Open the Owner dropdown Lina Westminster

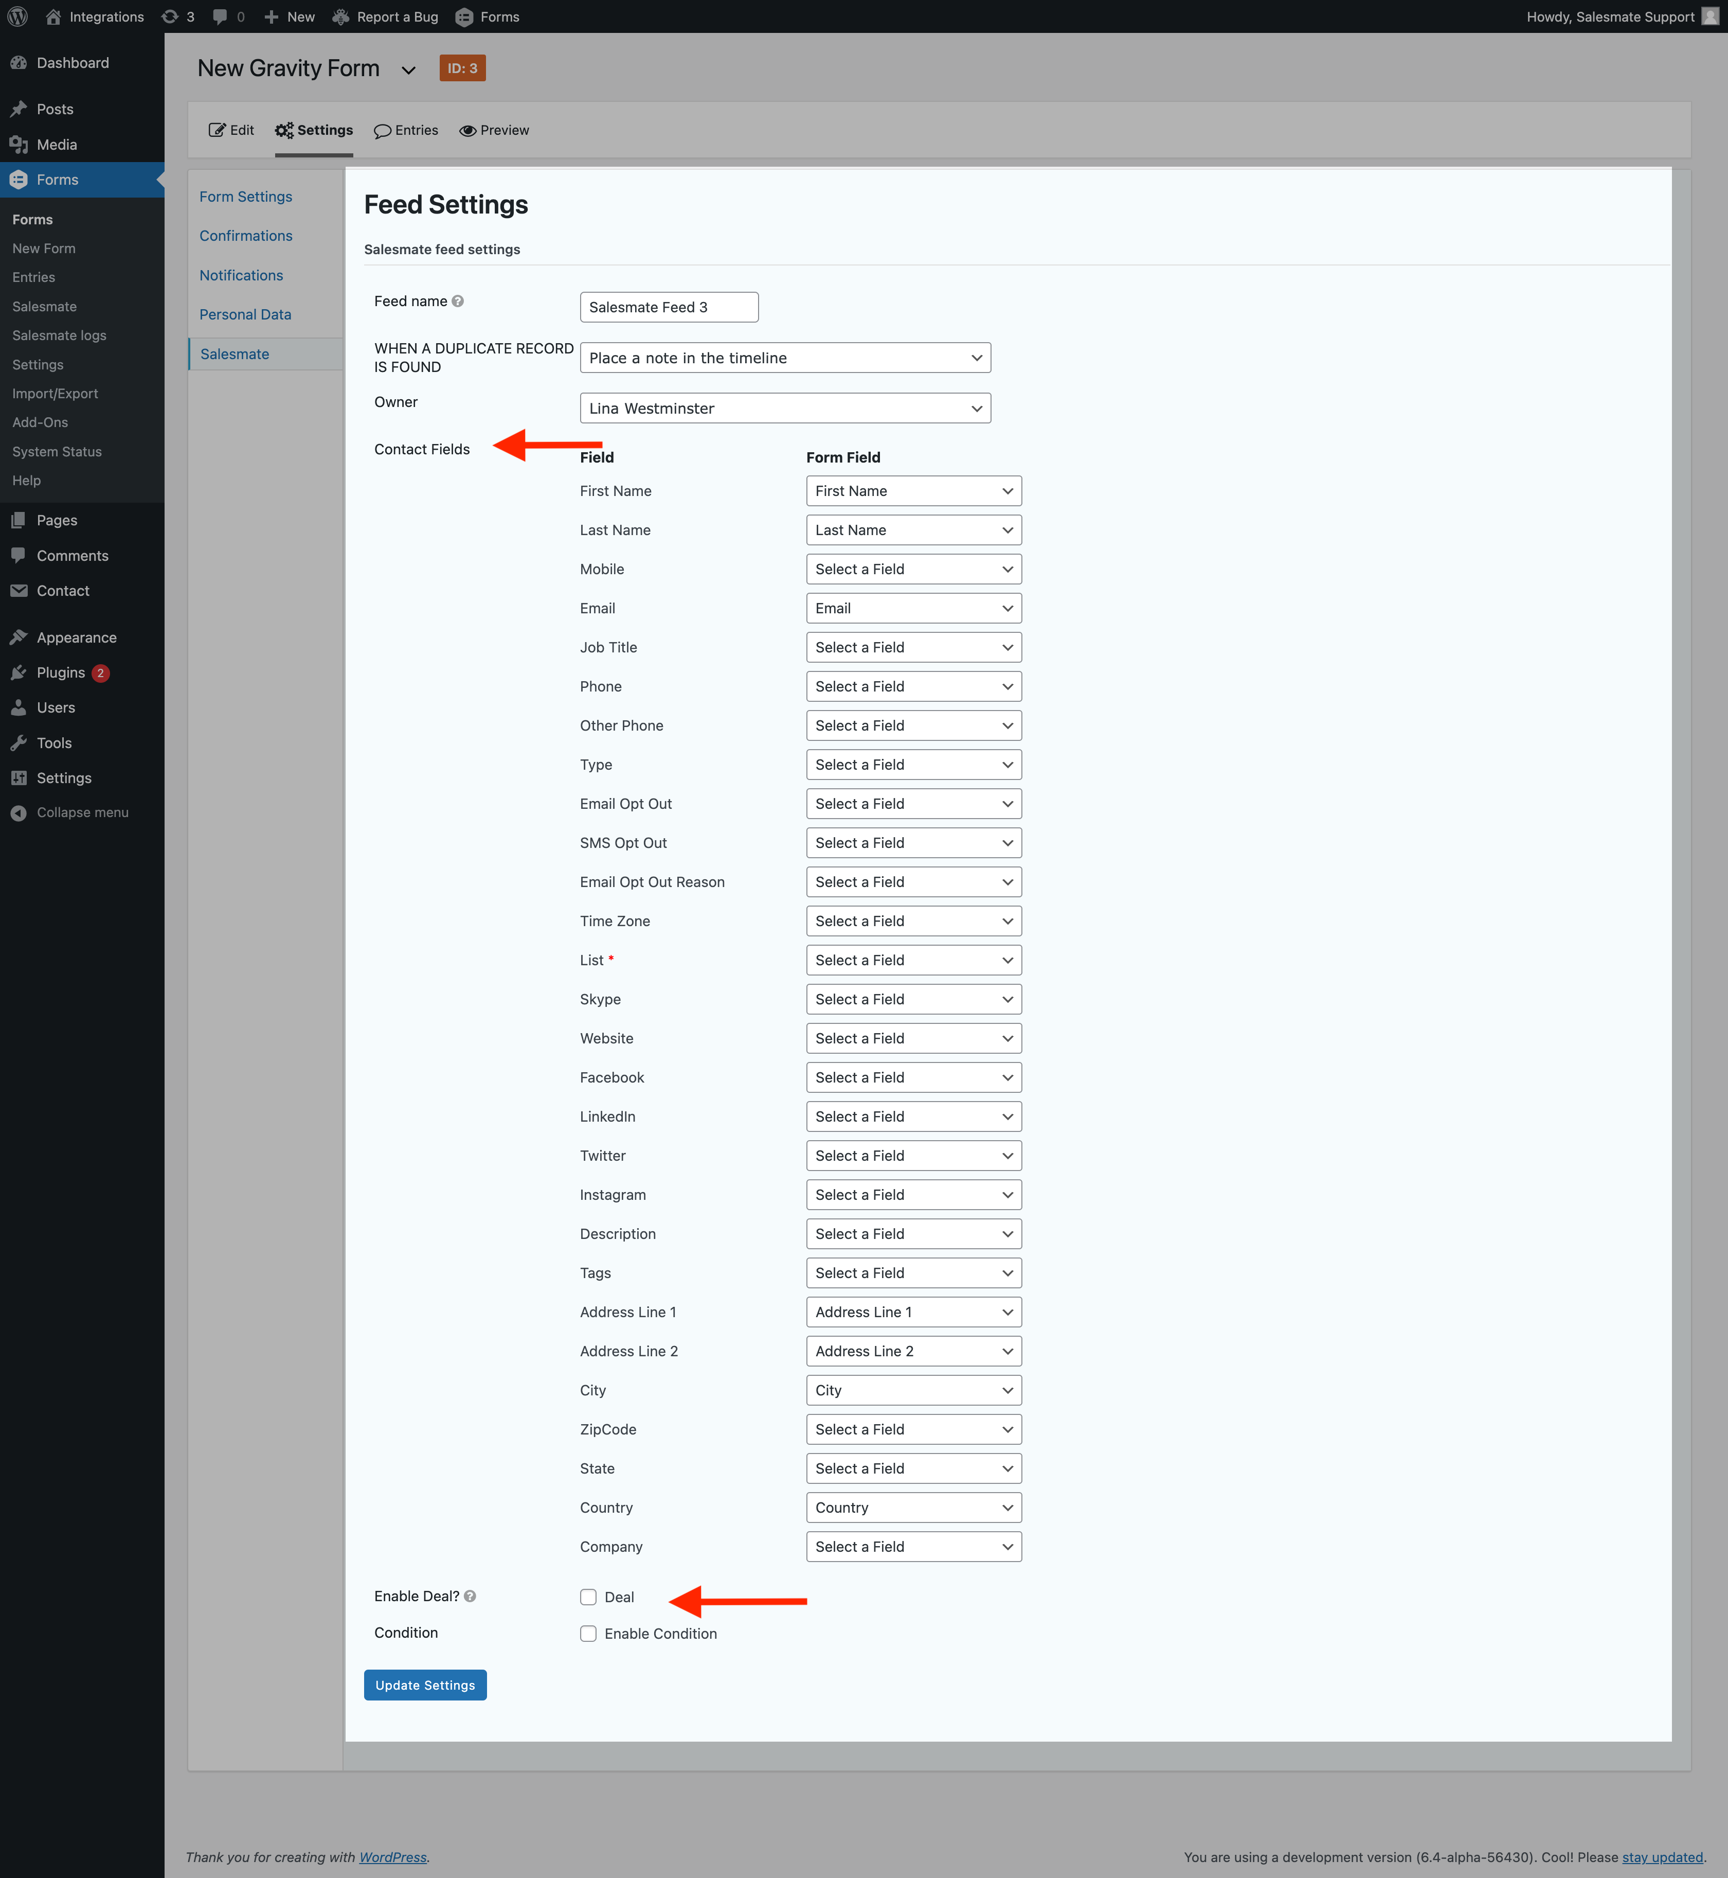[785, 408]
